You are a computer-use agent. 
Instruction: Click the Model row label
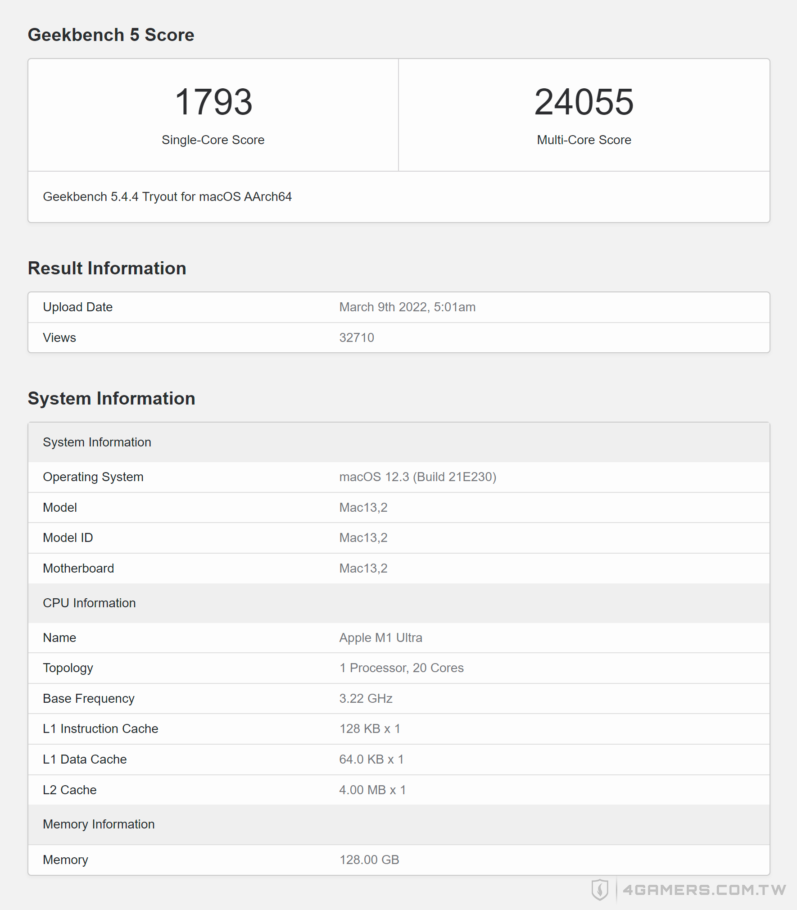tap(60, 508)
